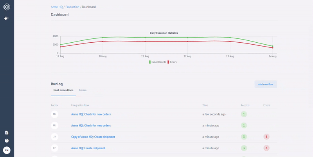Click the Author column header
The width and height of the screenshot is (313, 157).
coord(54,105)
